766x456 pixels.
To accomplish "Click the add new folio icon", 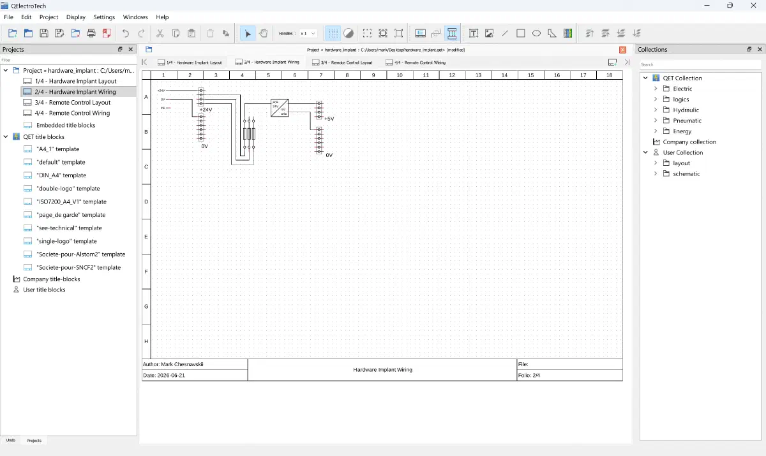I will click(612, 63).
